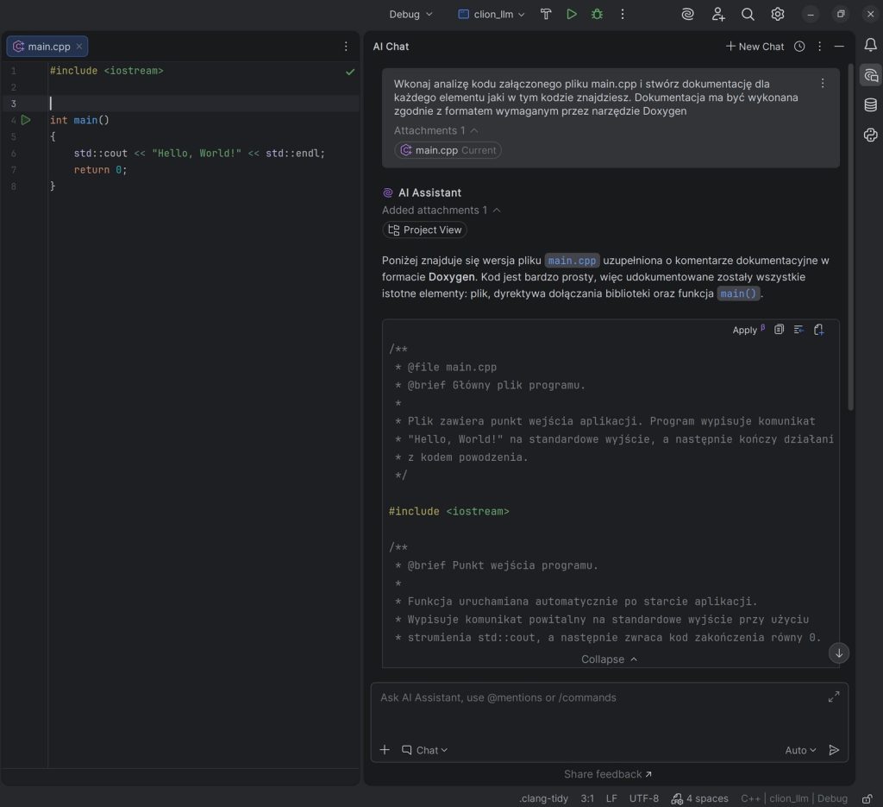Change UTF-8 file encoding in status bar
The width and height of the screenshot is (883, 807).
(x=643, y=798)
